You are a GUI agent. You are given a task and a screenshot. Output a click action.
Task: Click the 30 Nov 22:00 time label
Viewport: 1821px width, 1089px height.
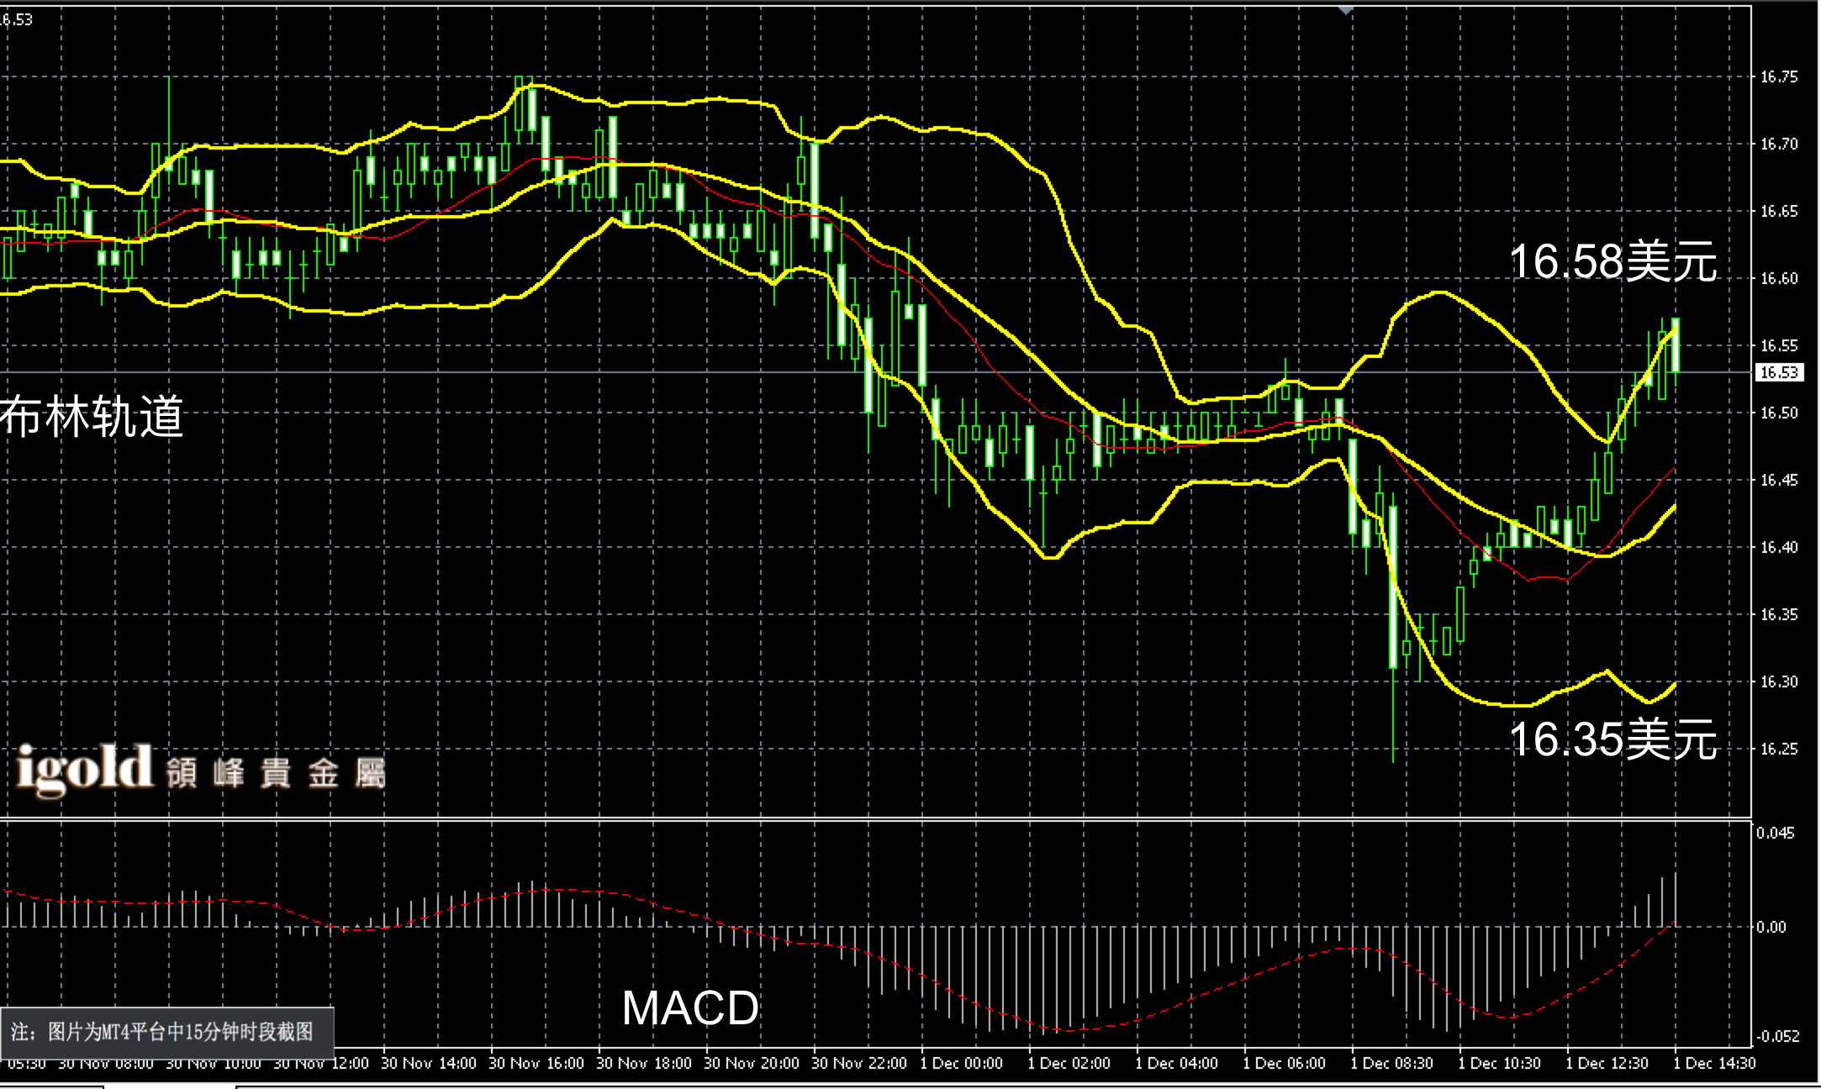[858, 1064]
